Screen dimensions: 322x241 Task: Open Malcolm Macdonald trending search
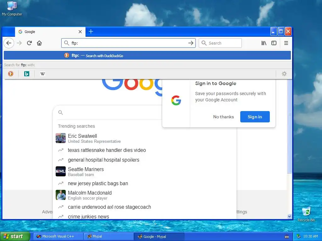tap(145, 195)
